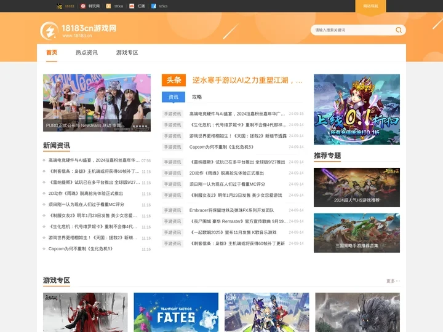
Task: Open the 游戏专区 navigation tab
Action: [x=127, y=52]
